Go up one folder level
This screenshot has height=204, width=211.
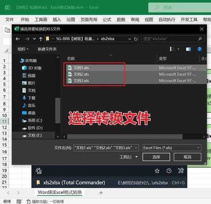[x=40, y=39]
